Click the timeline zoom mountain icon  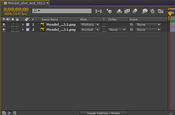tap(171, 113)
